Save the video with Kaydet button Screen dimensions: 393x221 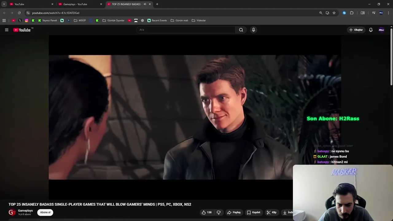254,212
